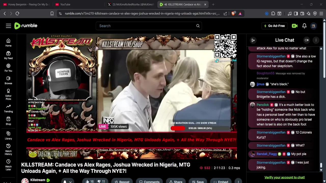Toggle the browser sidebar panel

pyautogui.click(x=296, y=13)
